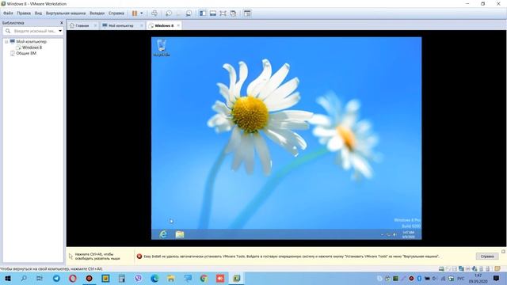The width and height of the screenshot is (507, 285).
Task: Open Microsoft Edge from host taskbar
Action: [x=154, y=278]
